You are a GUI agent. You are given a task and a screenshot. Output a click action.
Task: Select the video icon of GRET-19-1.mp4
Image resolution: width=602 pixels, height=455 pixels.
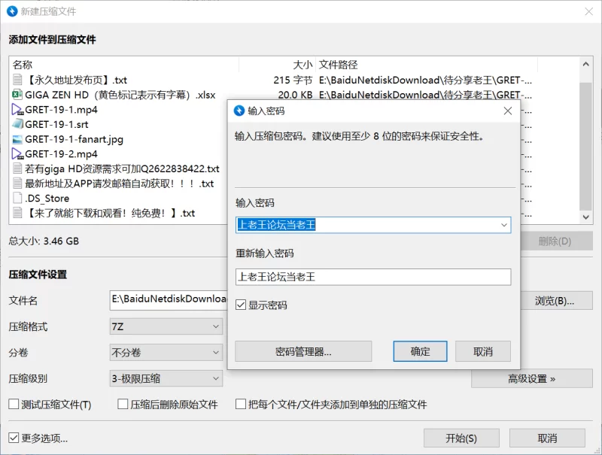click(17, 109)
